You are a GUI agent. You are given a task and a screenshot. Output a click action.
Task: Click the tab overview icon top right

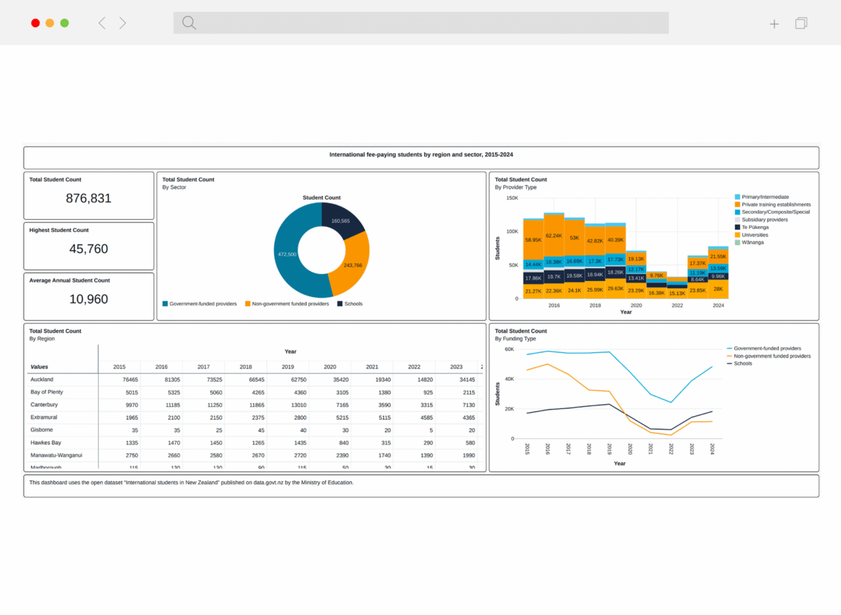800,22
